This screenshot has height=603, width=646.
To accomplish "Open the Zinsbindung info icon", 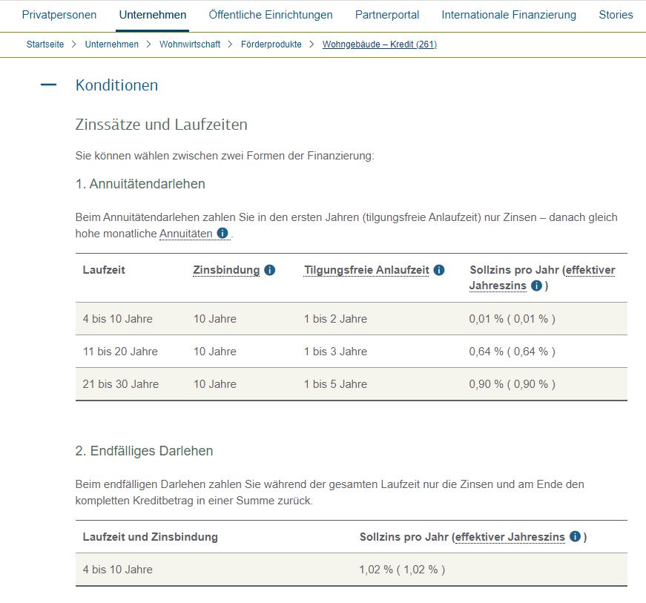I will pyautogui.click(x=269, y=270).
